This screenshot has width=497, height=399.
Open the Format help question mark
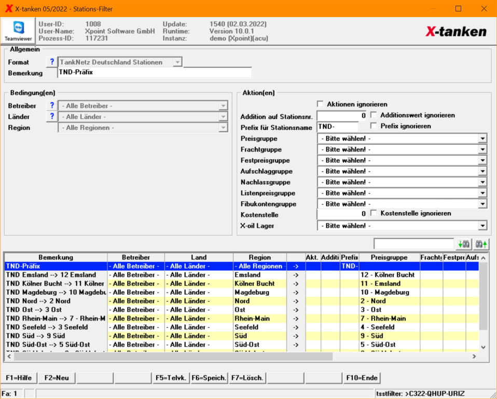coord(52,62)
